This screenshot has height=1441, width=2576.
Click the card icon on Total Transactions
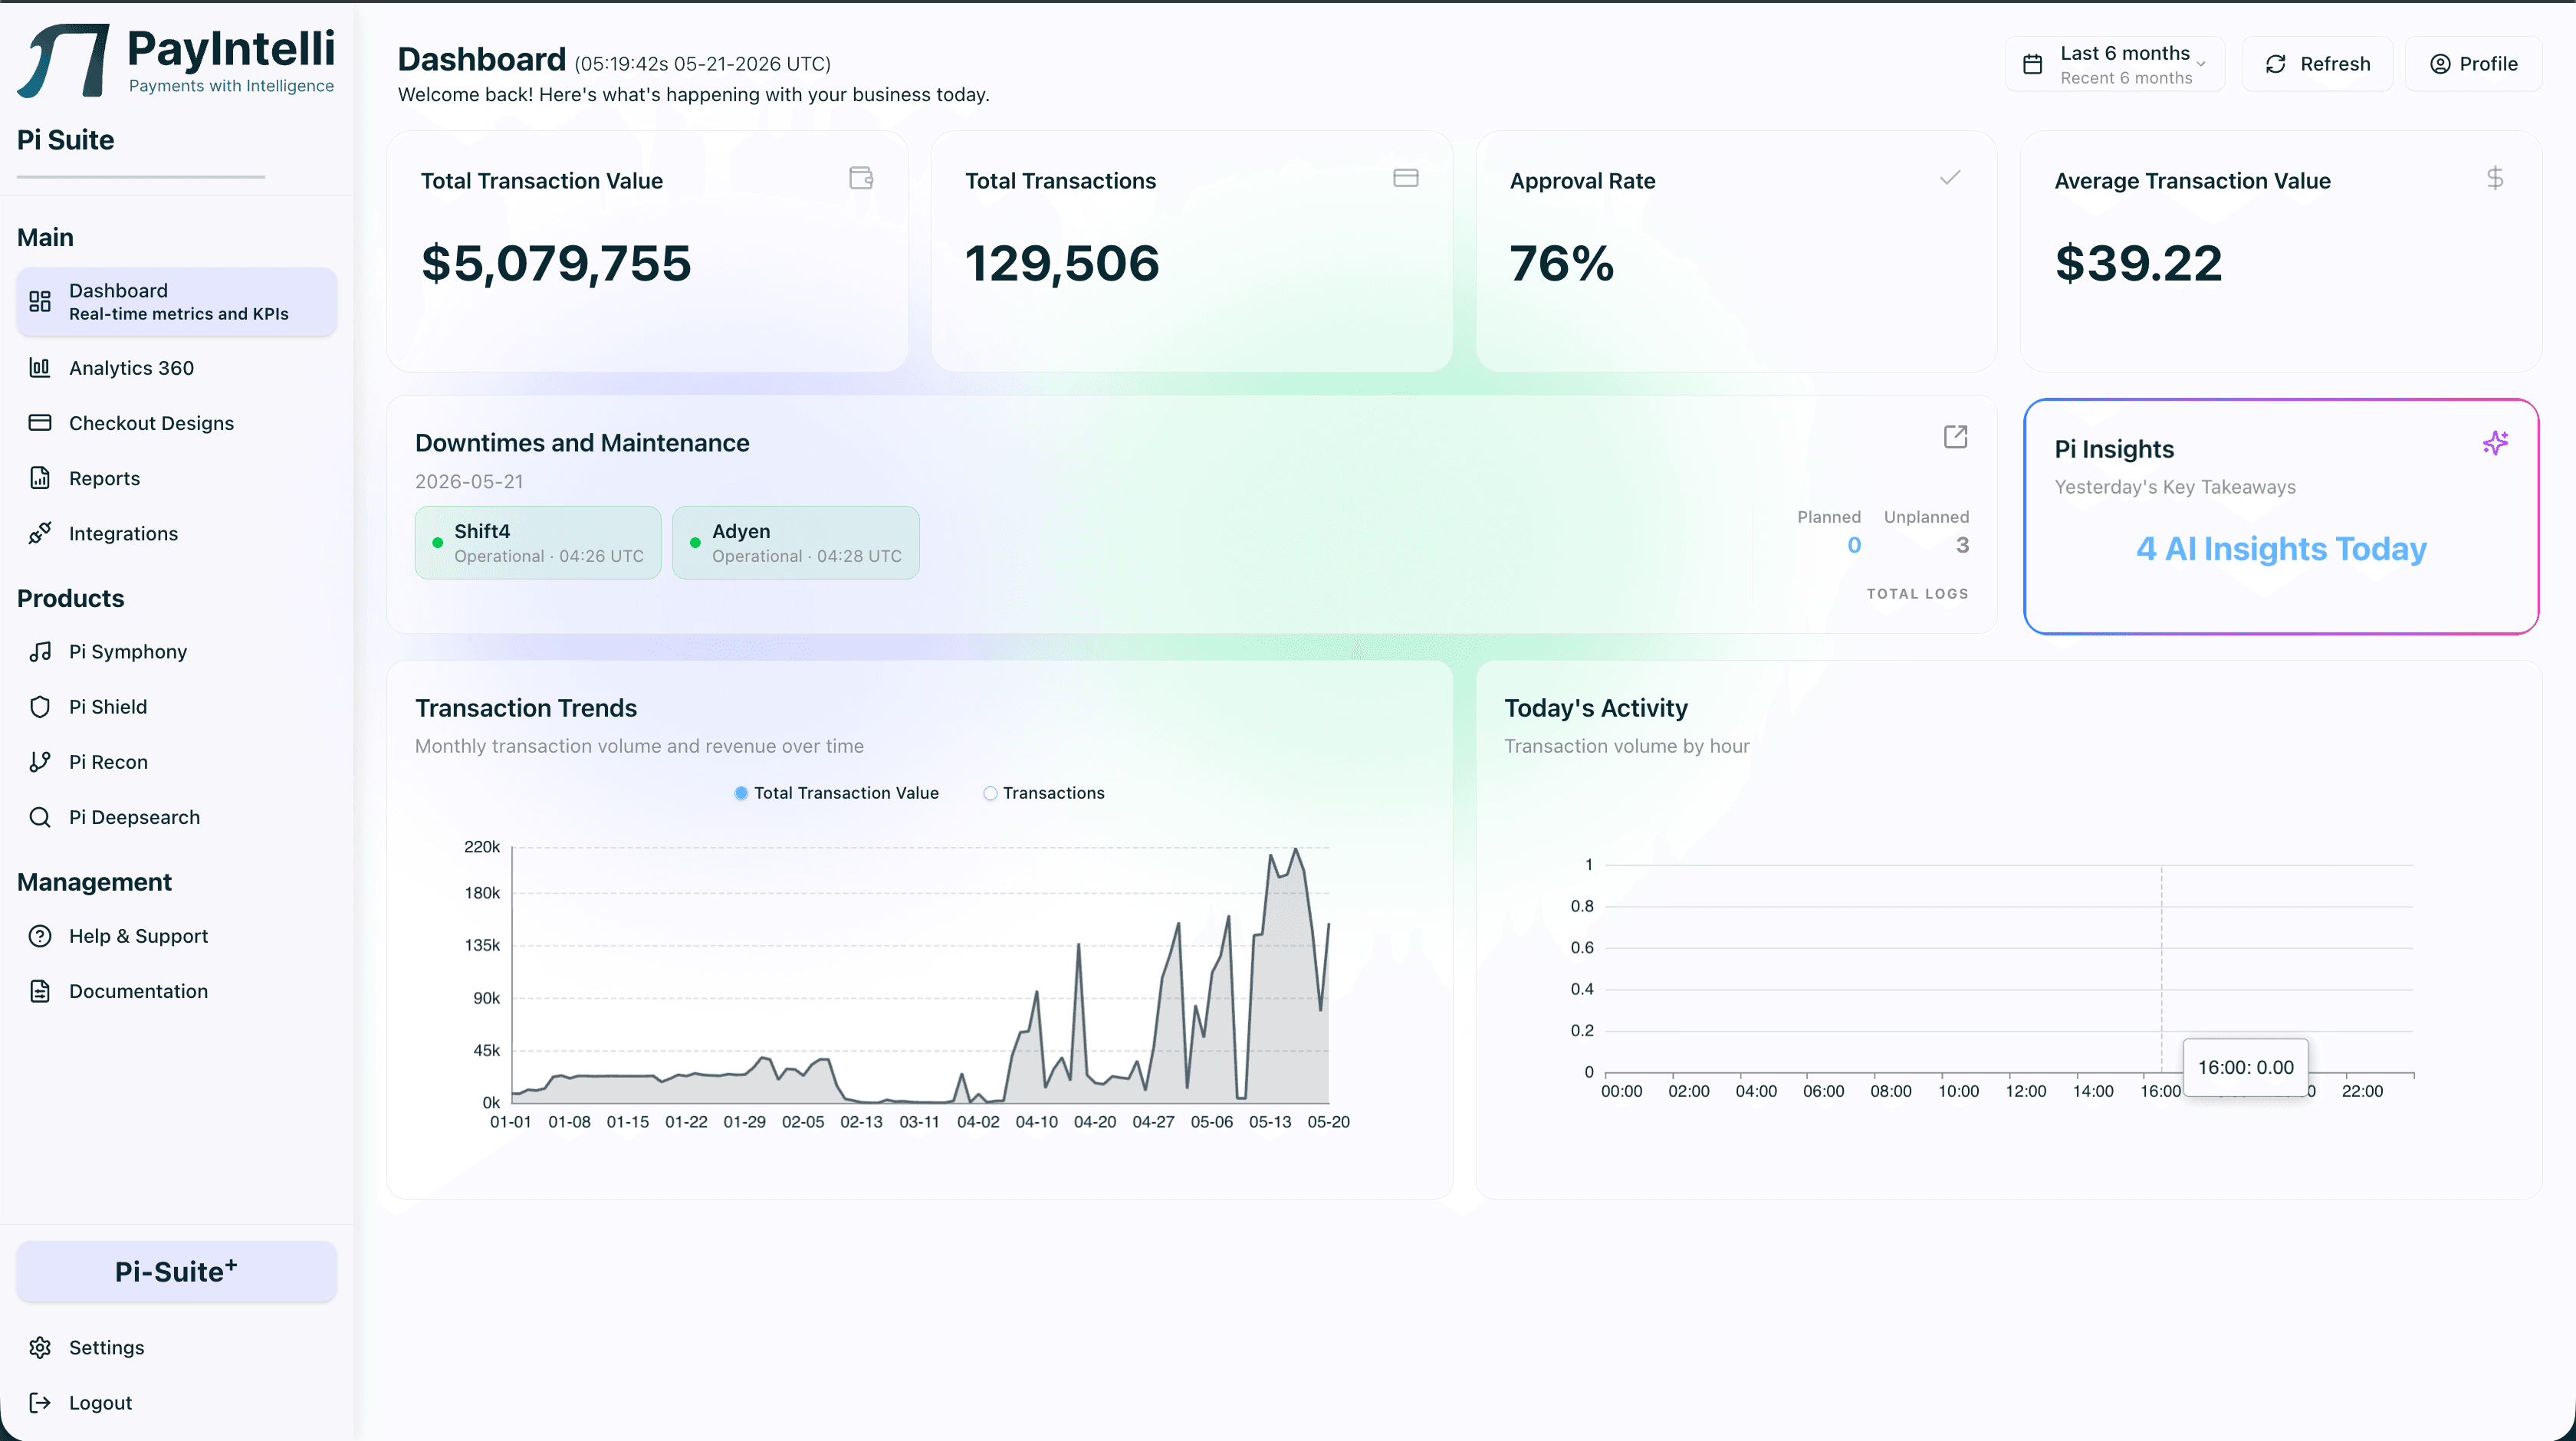click(1406, 178)
